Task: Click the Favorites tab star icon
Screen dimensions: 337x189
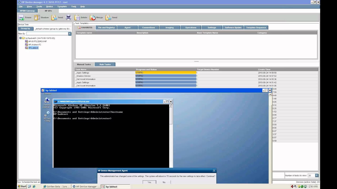Action: pos(79,28)
